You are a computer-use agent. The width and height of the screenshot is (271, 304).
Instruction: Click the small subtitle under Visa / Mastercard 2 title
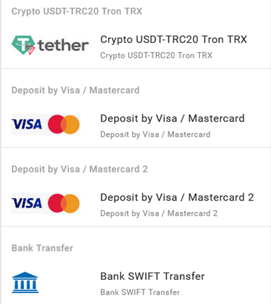click(159, 214)
